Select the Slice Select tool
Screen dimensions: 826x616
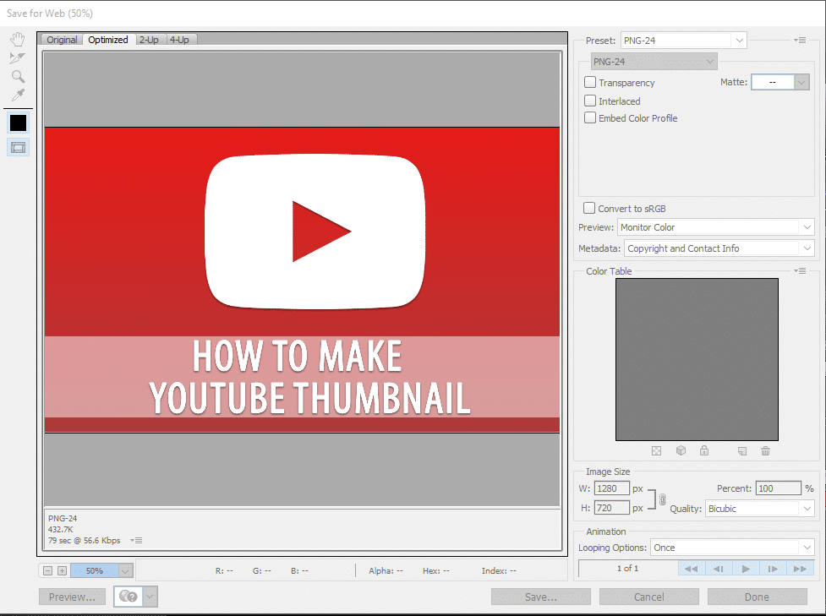pyautogui.click(x=18, y=58)
